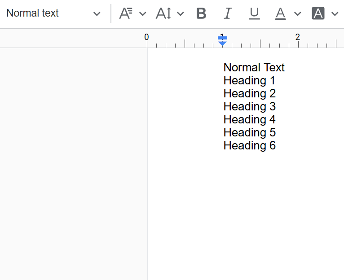Click the ruler at the 0 mark

[146, 37]
